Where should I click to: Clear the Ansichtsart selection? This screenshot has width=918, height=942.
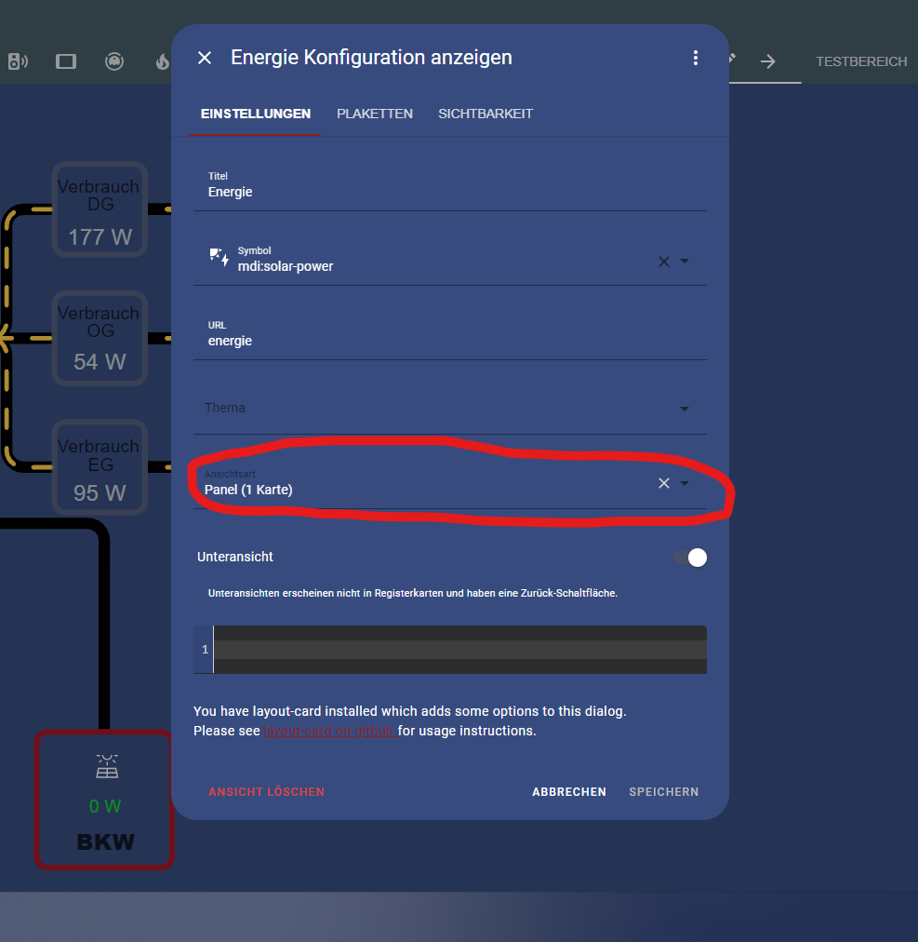(663, 483)
